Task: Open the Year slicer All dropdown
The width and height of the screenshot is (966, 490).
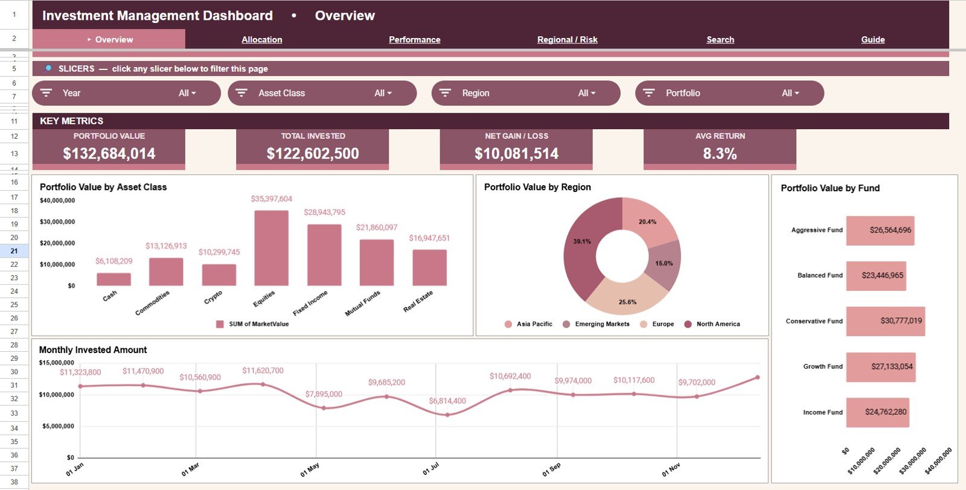Action: [187, 93]
